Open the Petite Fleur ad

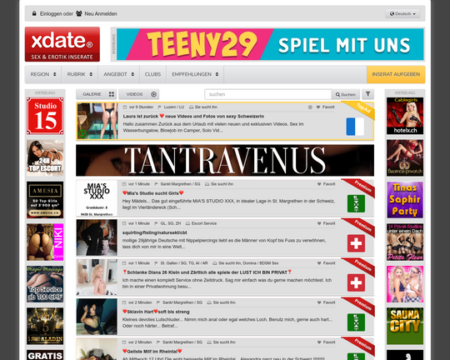coord(405,242)
